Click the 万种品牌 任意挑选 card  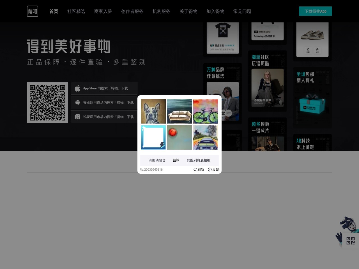[x=223, y=94]
